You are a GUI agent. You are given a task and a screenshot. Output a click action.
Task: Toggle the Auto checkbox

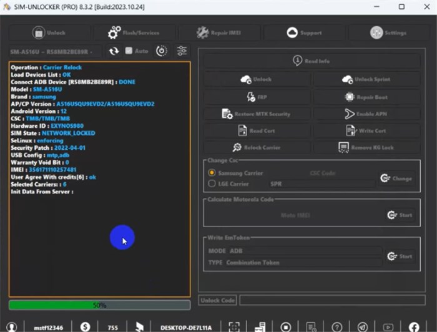tap(129, 51)
